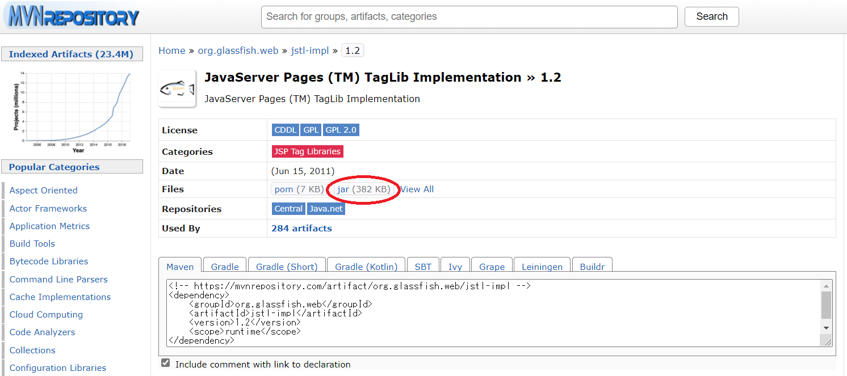Switch to the Leiningen tab
This screenshot has width=847, height=376.
coord(542,266)
